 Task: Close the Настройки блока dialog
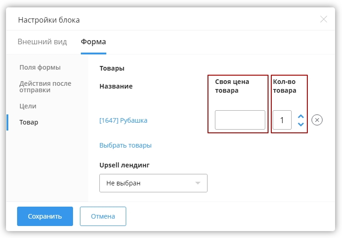click(324, 19)
